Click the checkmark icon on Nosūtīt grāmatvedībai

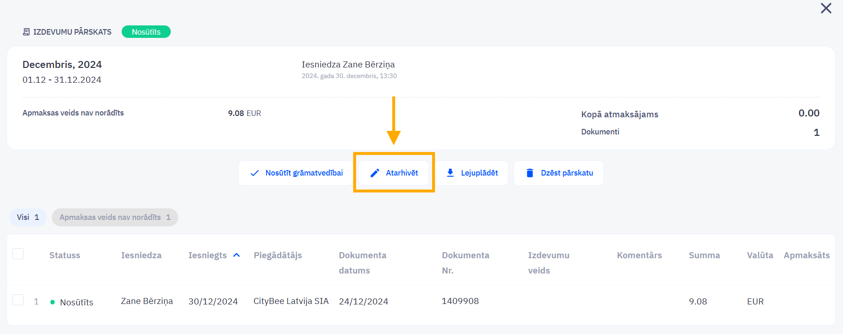click(x=254, y=173)
